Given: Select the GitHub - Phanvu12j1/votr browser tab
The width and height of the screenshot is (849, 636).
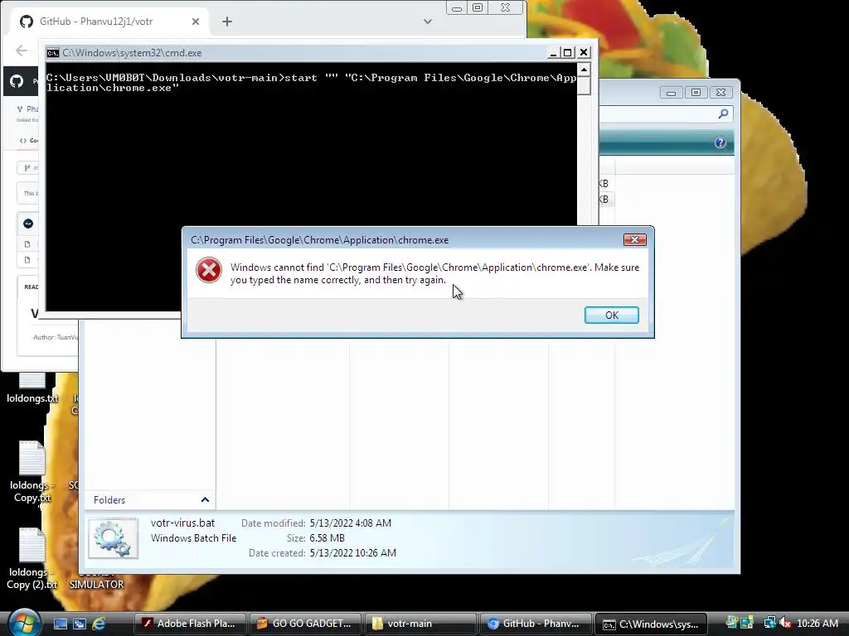Looking at the screenshot, I should 110,21.
